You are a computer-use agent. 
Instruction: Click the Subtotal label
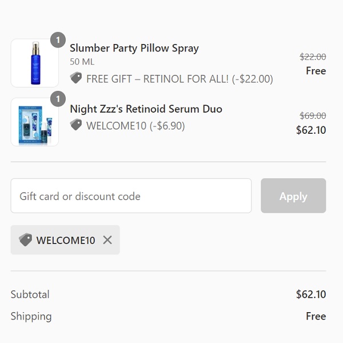pyautogui.click(x=30, y=294)
